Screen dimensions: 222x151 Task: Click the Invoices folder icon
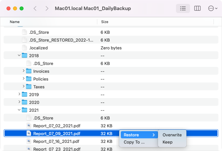tap(29, 71)
